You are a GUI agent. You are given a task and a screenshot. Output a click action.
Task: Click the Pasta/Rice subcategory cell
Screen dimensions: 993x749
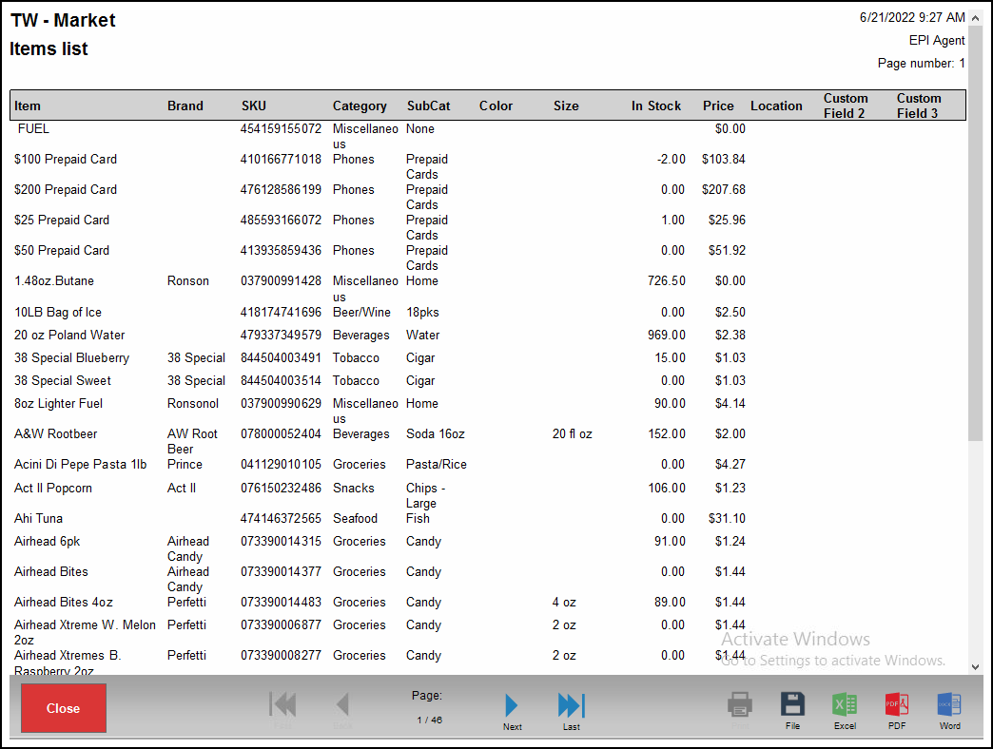(437, 465)
